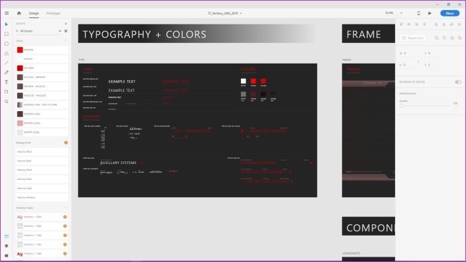
Task: Click the Repeat Grid button
Action: pyautogui.click(x=413, y=38)
